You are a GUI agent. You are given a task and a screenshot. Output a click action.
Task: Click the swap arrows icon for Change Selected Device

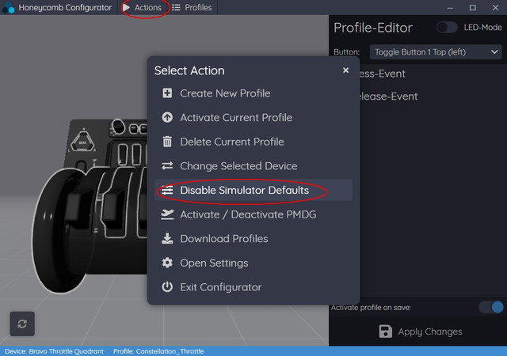(167, 165)
